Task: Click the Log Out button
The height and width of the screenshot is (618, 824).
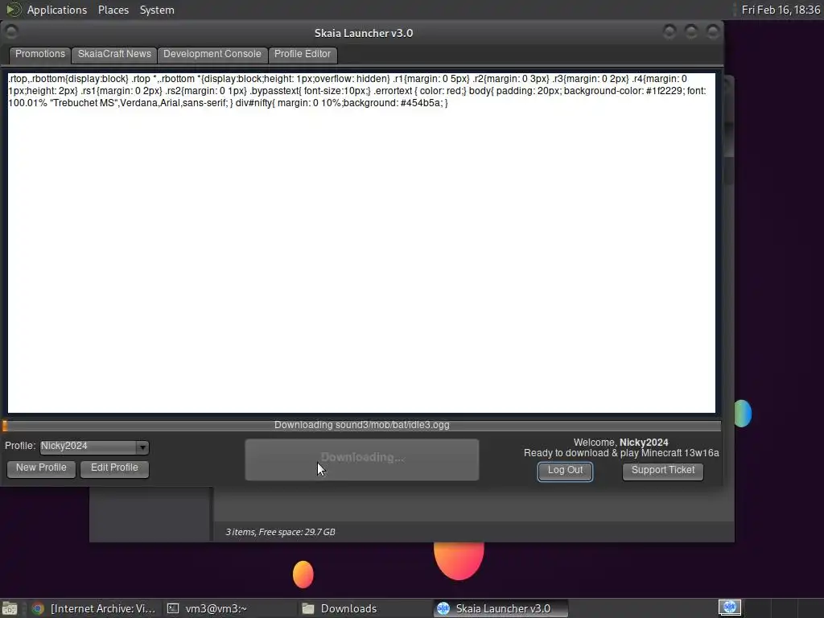Action: point(565,471)
